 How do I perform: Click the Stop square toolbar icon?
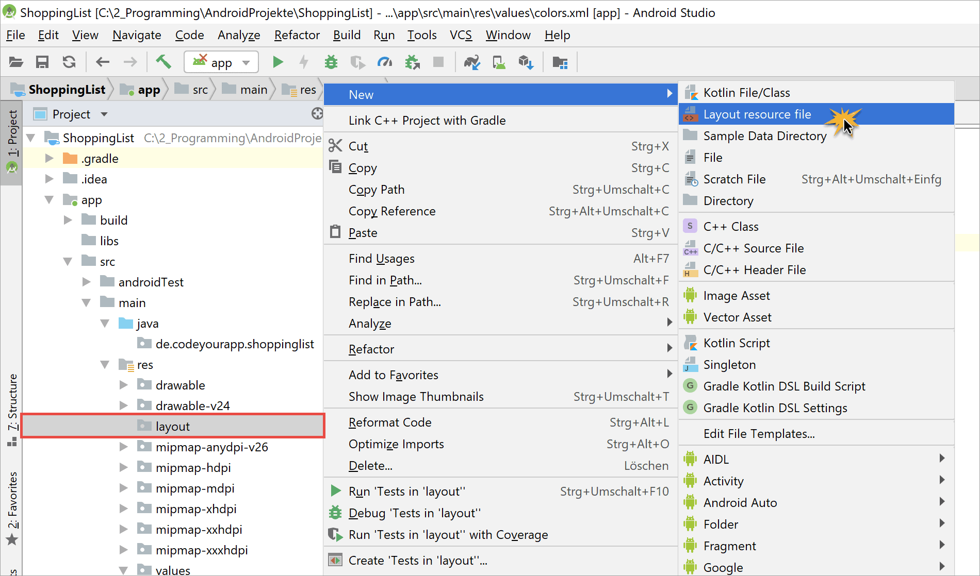438,62
